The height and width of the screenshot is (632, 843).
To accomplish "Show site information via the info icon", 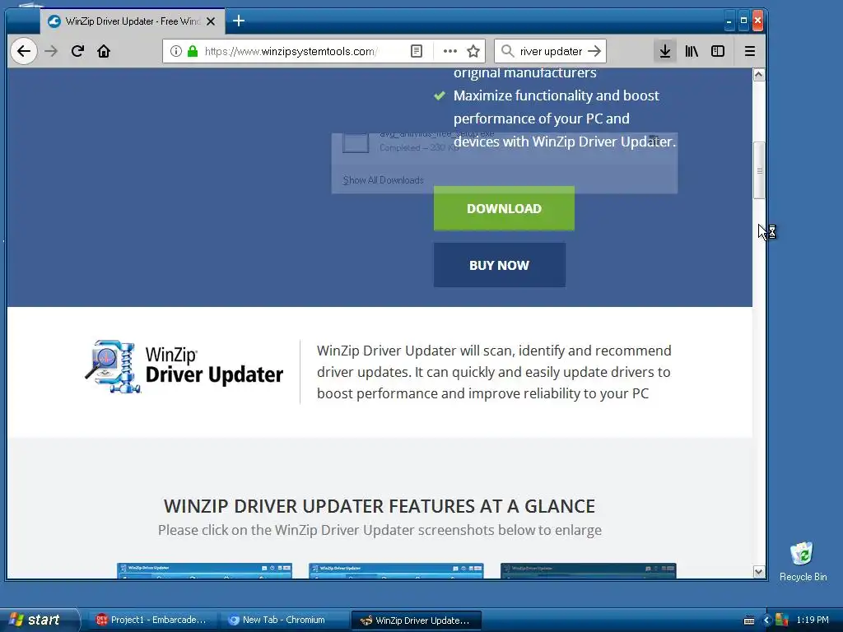I will pos(176,51).
